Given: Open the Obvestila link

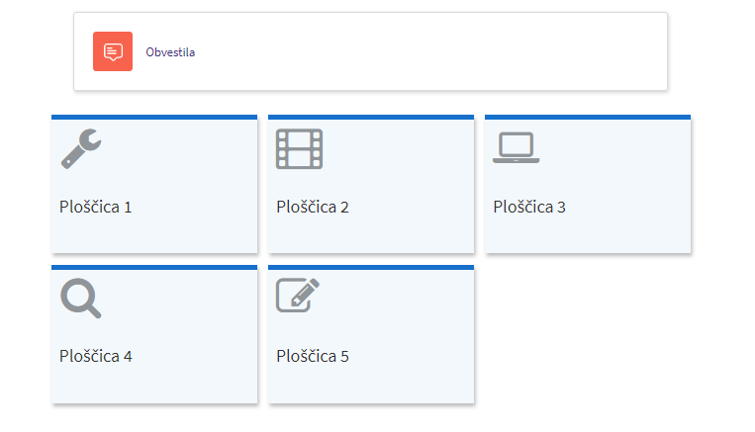Looking at the screenshot, I should click(170, 52).
